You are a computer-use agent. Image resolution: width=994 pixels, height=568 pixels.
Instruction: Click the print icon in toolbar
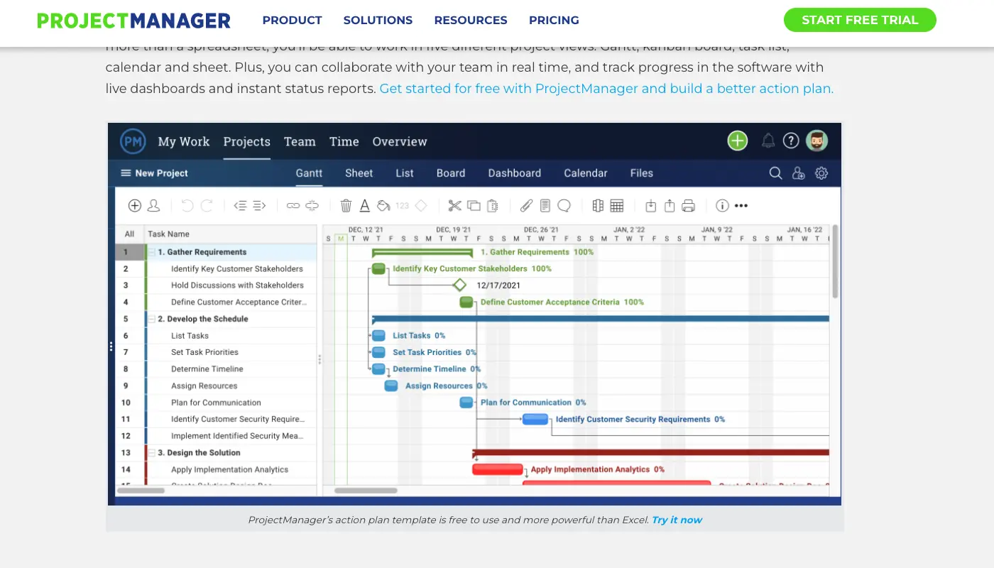(688, 206)
